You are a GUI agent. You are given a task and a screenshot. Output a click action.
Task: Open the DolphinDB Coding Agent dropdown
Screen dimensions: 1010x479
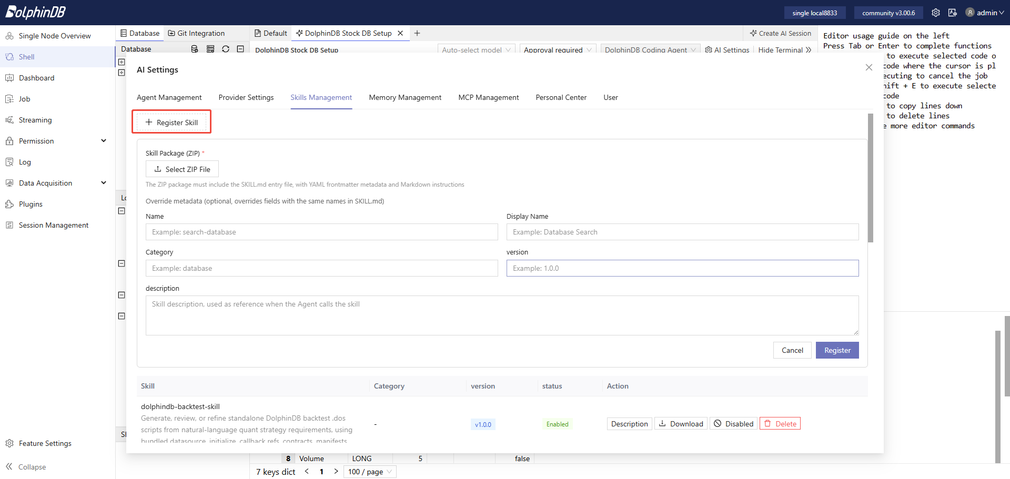650,50
